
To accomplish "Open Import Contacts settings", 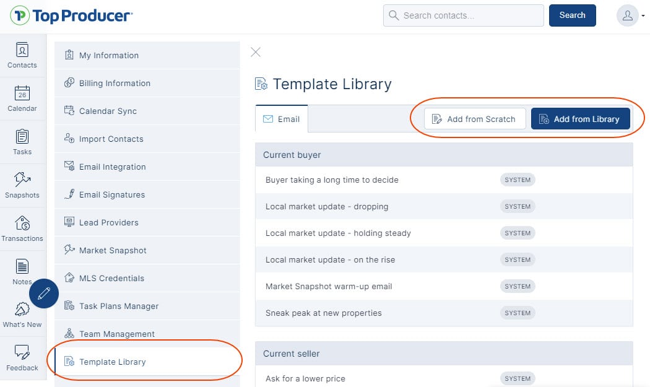I will [x=147, y=139].
